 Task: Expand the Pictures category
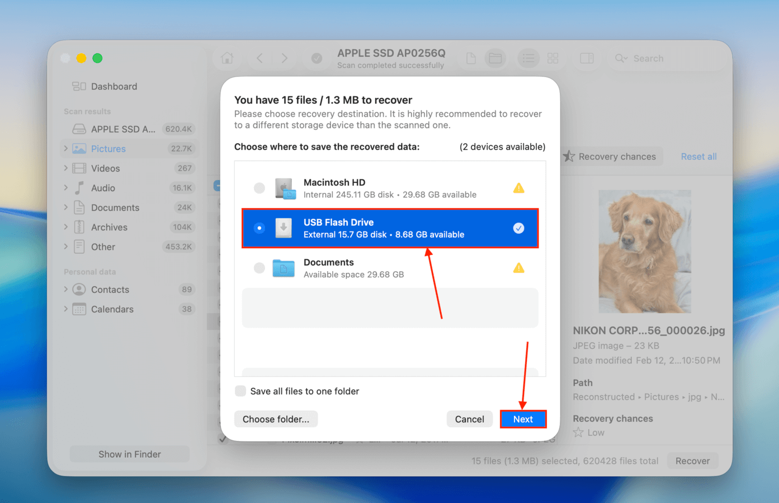(66, 148)
